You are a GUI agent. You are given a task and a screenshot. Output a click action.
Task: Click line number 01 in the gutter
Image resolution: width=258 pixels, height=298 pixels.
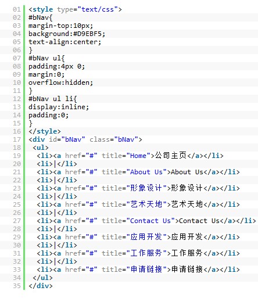(x=17, y=9)
